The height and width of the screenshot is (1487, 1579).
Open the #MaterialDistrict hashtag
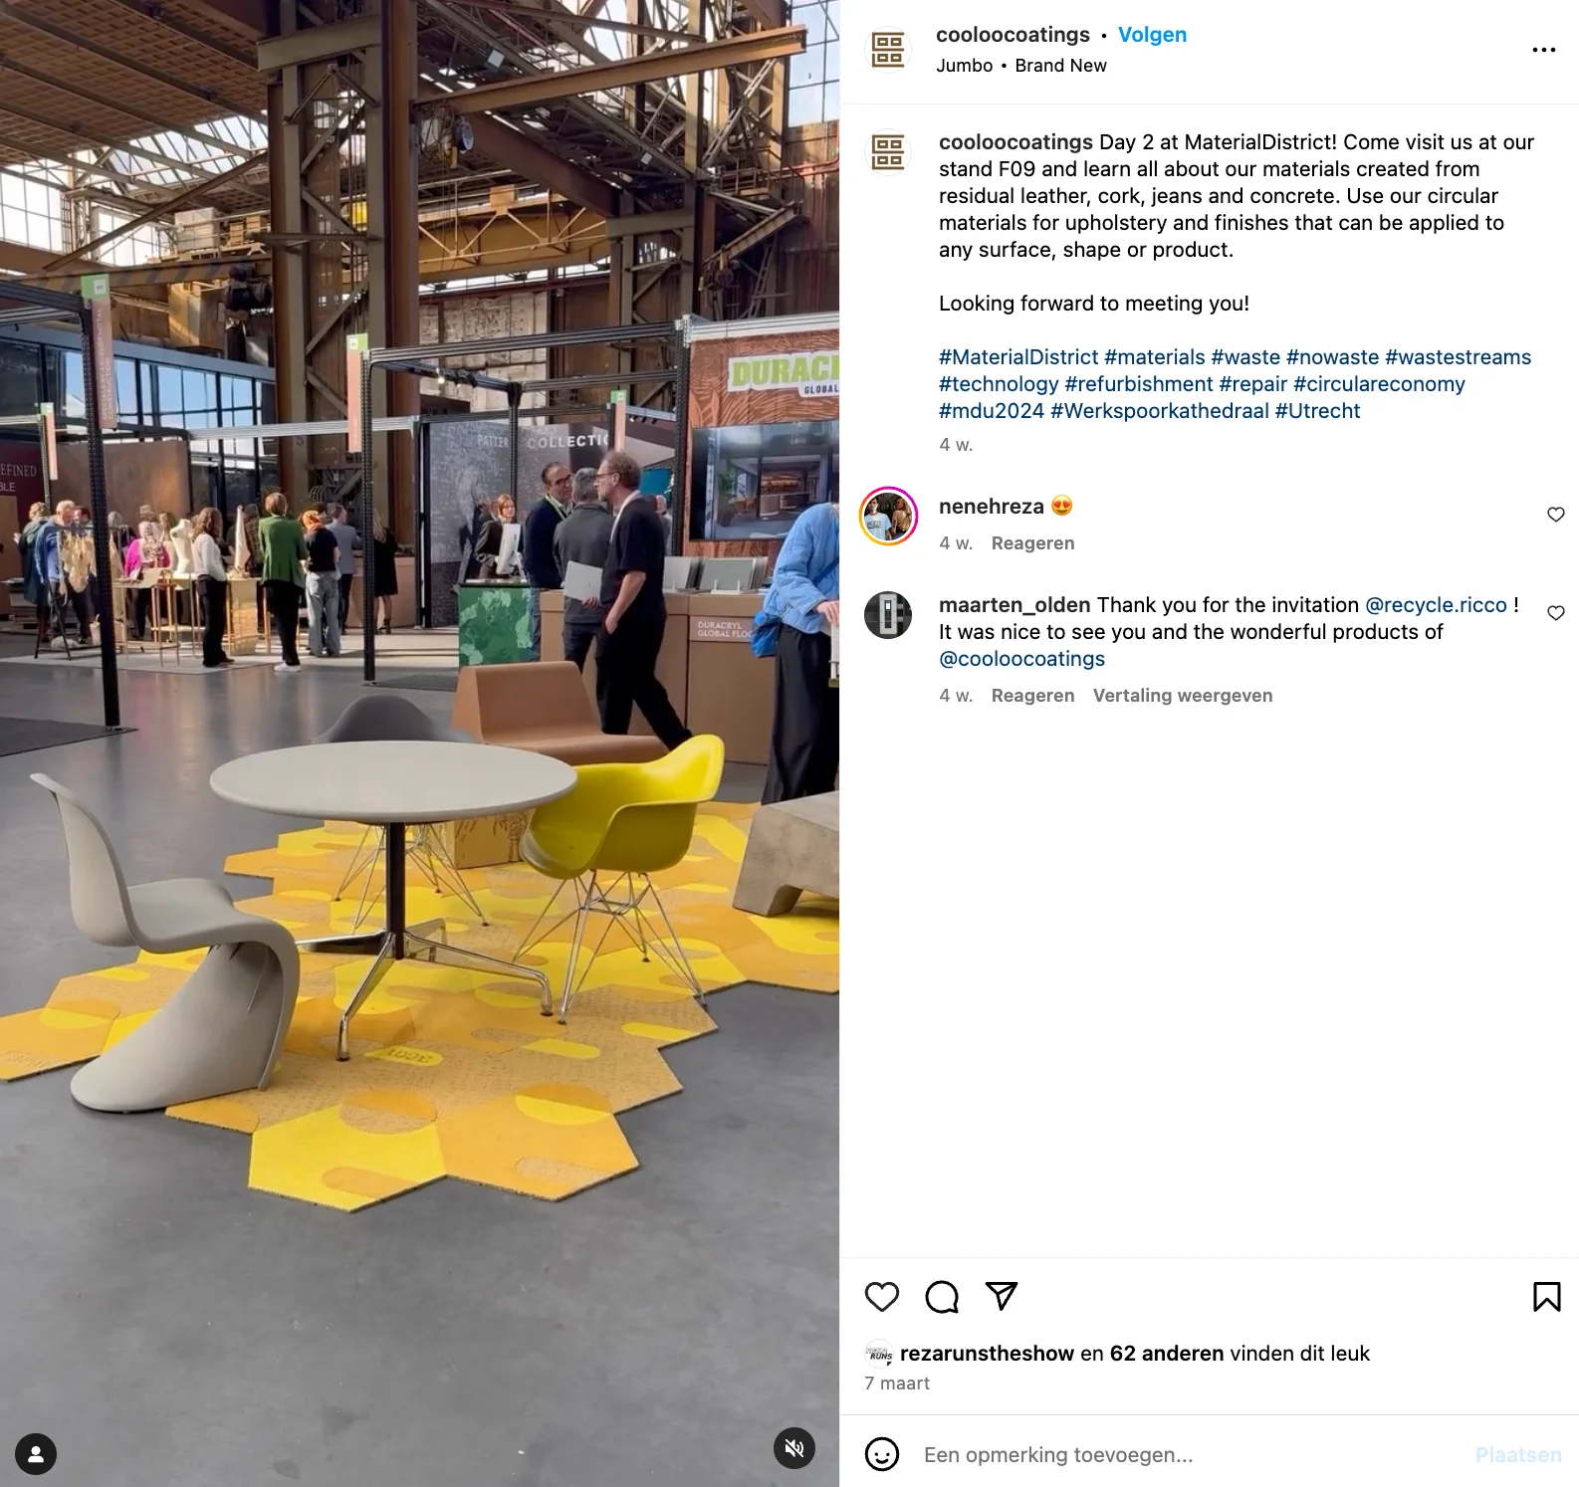click(x=1018, y=357)
